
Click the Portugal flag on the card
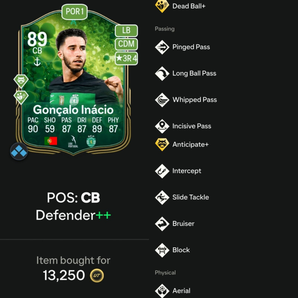(x=51, y=141)
